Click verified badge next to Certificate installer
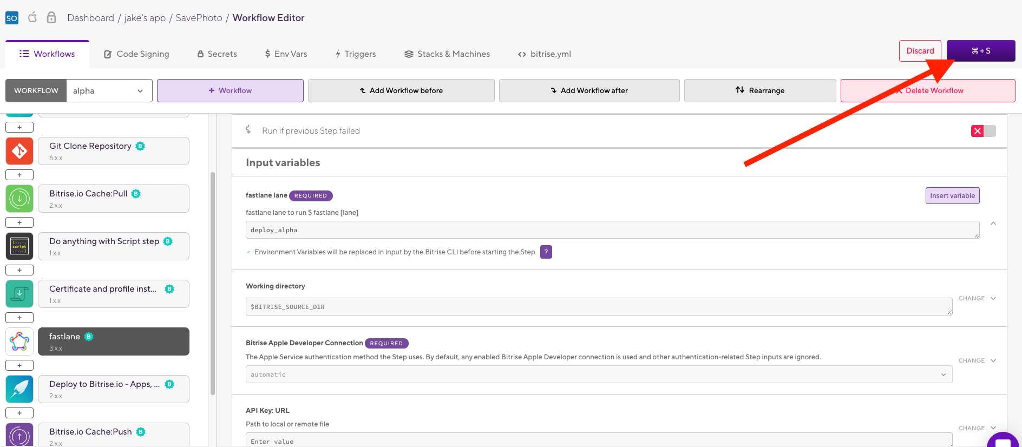 pyautogui.click(x=169, y=289)
